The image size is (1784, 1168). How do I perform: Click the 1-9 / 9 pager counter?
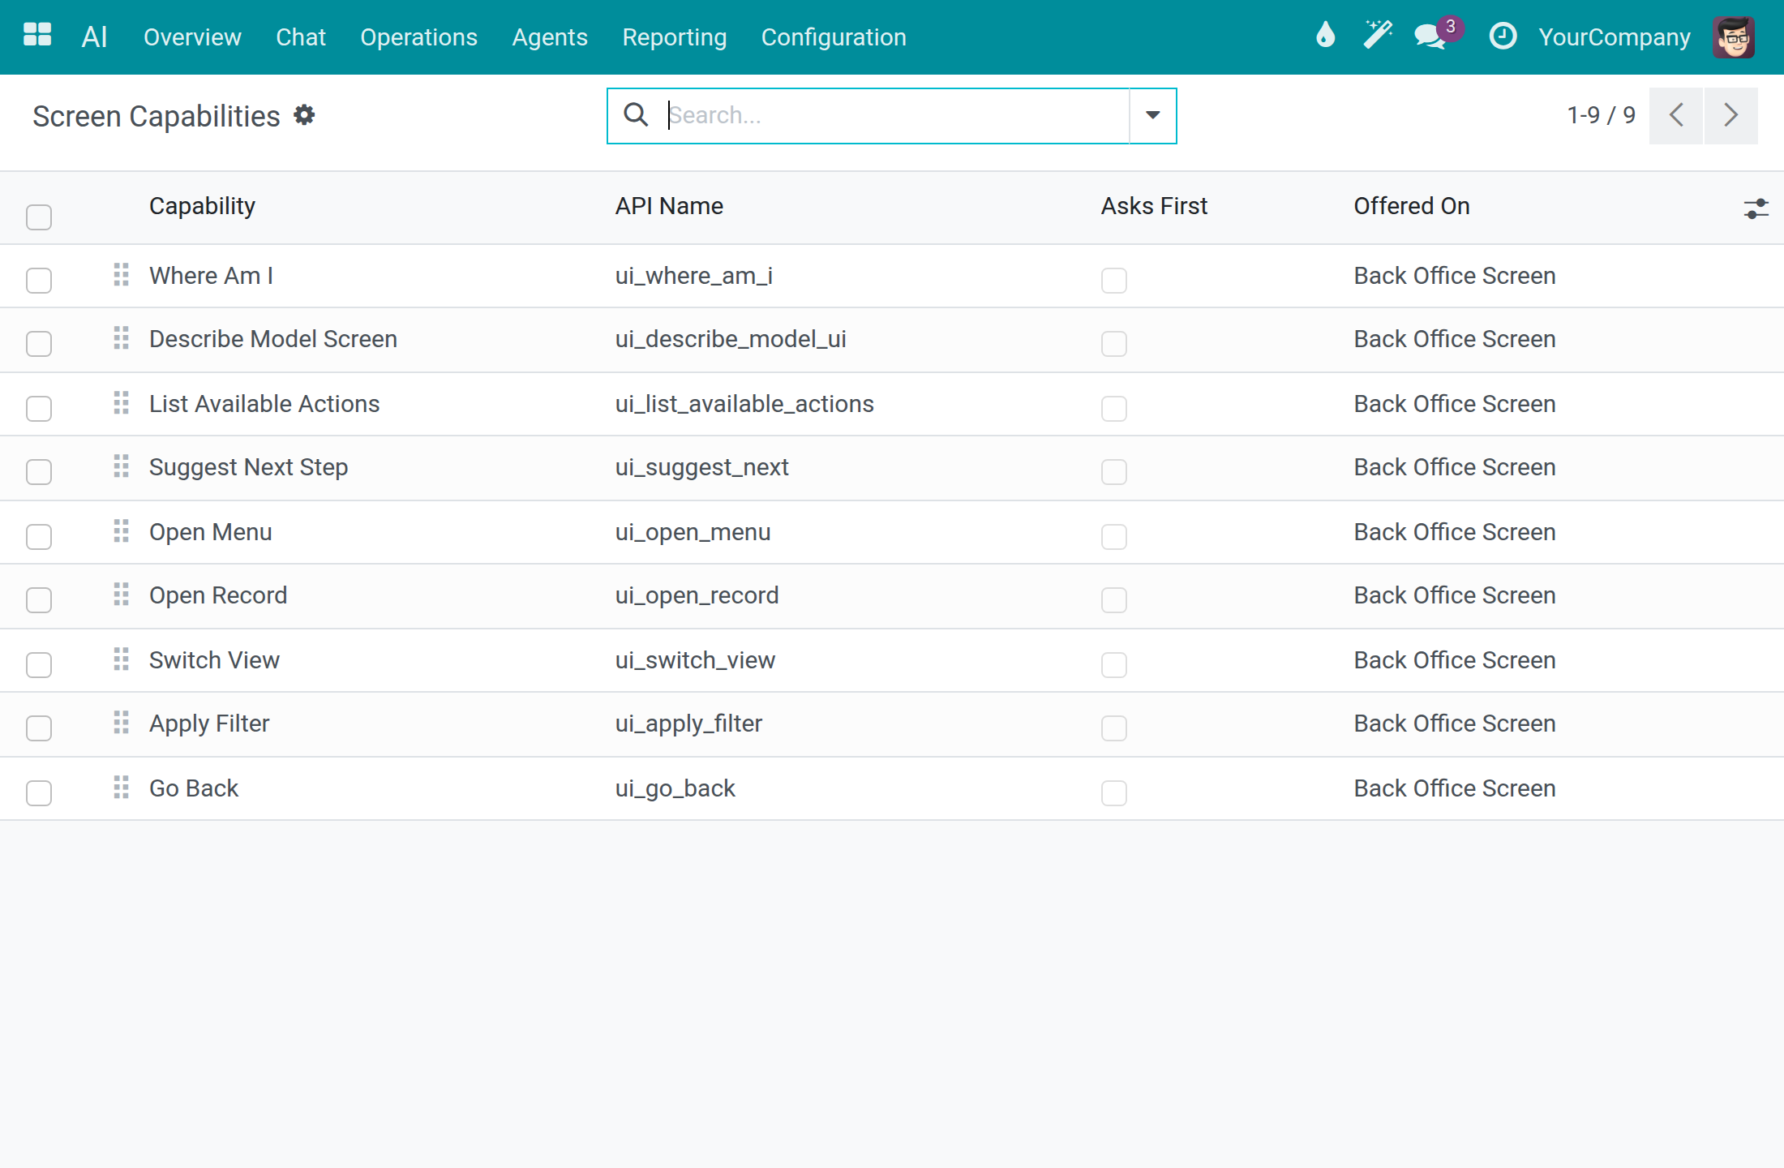pos(1601,115)
